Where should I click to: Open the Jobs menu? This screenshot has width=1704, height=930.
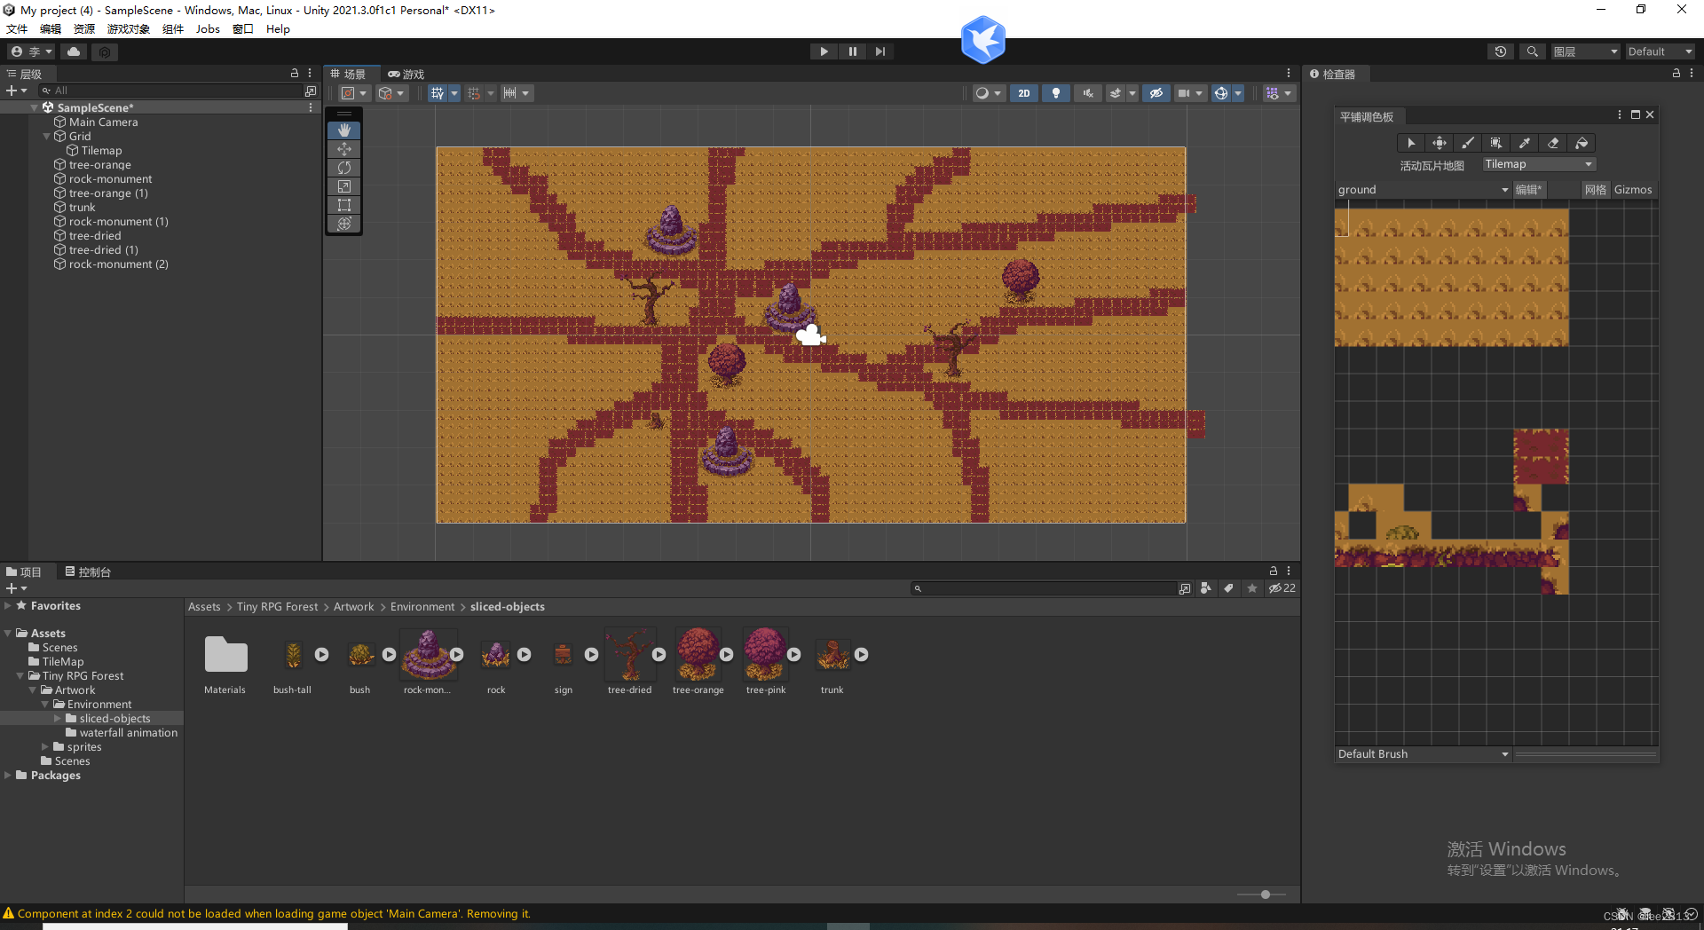[x=208, y=29]
